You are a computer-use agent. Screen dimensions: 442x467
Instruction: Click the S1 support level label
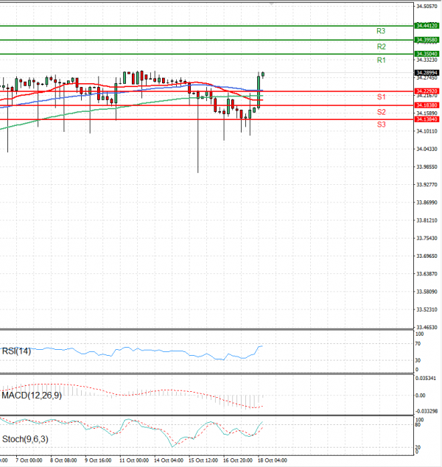point(381,97)
